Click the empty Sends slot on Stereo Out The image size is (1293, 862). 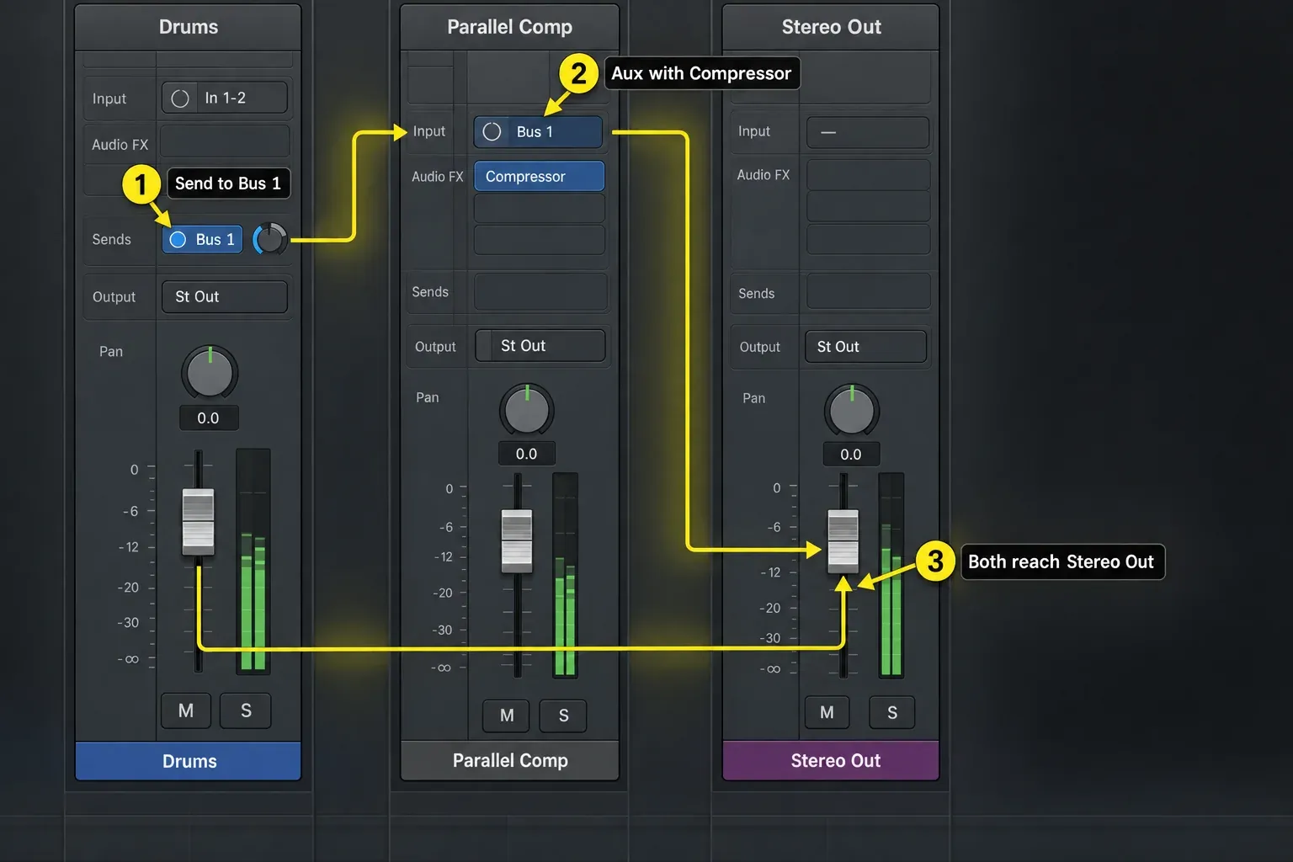click(869, 292)
